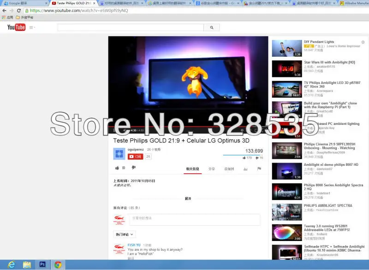
Task: Open Teensy 3.0 running WS2801 video thumbnail
Action: (x=287, y=233)
